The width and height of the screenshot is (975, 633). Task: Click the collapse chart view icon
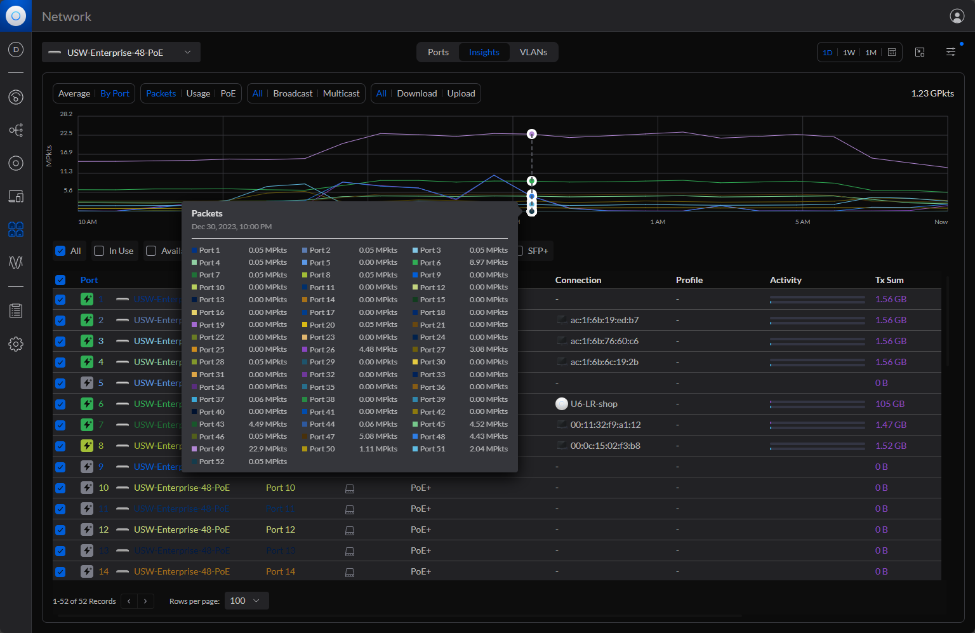(x=920, y=52)
